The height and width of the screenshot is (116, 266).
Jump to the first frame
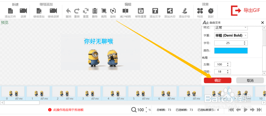231,110
